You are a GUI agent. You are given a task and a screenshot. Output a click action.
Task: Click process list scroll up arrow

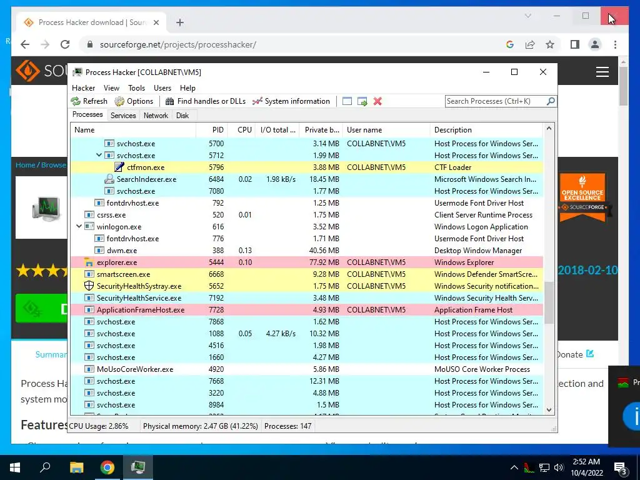(549, 129)
